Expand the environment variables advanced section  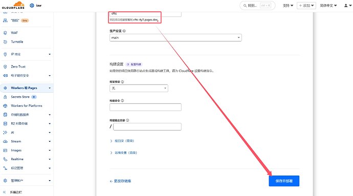pyautogui.click(x=123, y=153)
